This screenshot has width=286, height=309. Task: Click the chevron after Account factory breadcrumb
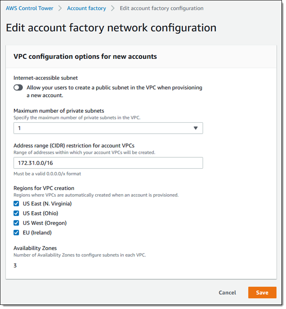pos(113,8)
